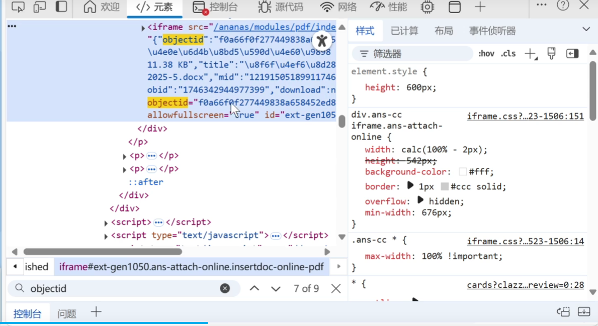Go to previous search result
Screen dimensions: 598x326
tap(254, 289)
